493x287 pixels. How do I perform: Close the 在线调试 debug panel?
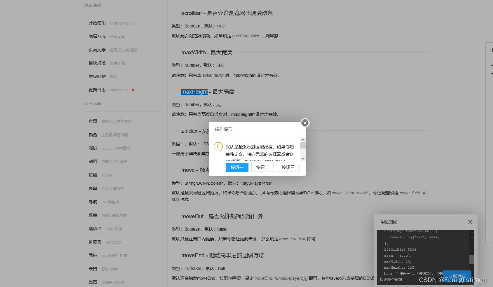tap(470, 222)
